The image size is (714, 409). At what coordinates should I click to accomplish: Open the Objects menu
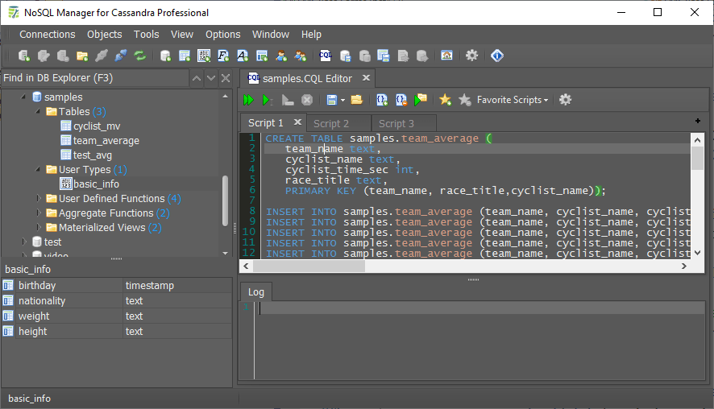point(104,35)
